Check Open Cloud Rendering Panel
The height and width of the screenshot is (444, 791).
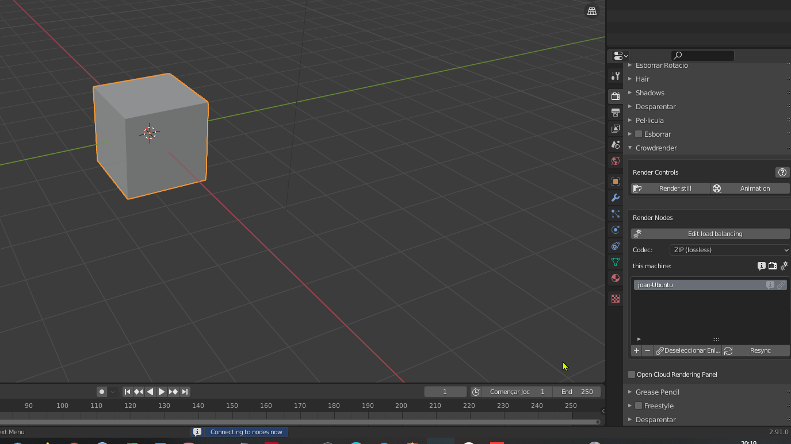tap(632, 374)
